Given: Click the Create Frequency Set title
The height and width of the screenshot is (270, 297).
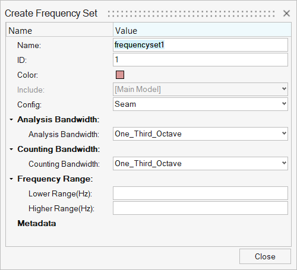Looking at the screenshot, I should click(x=51, y=14).
